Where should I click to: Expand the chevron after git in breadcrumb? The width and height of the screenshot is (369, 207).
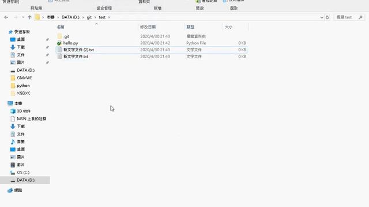[95, 17]
